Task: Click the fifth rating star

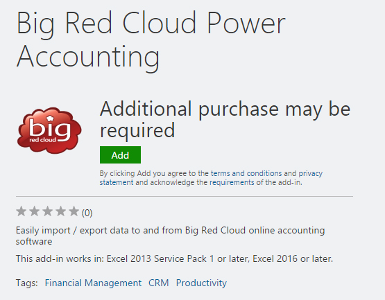Action: click(x=74, y=211)
